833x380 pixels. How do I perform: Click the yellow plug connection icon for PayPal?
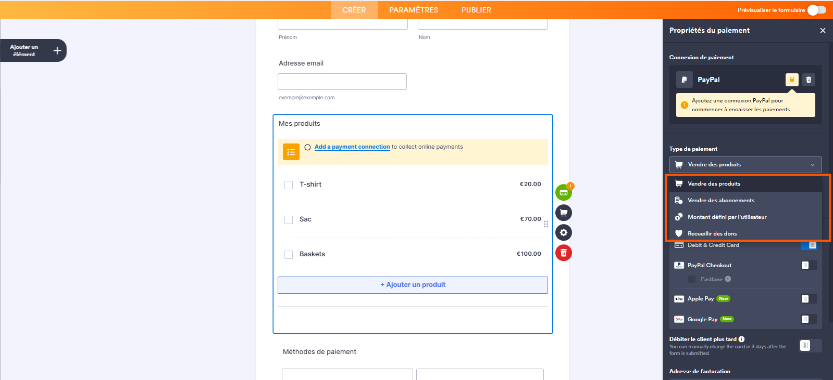click(x=792, y=80)
